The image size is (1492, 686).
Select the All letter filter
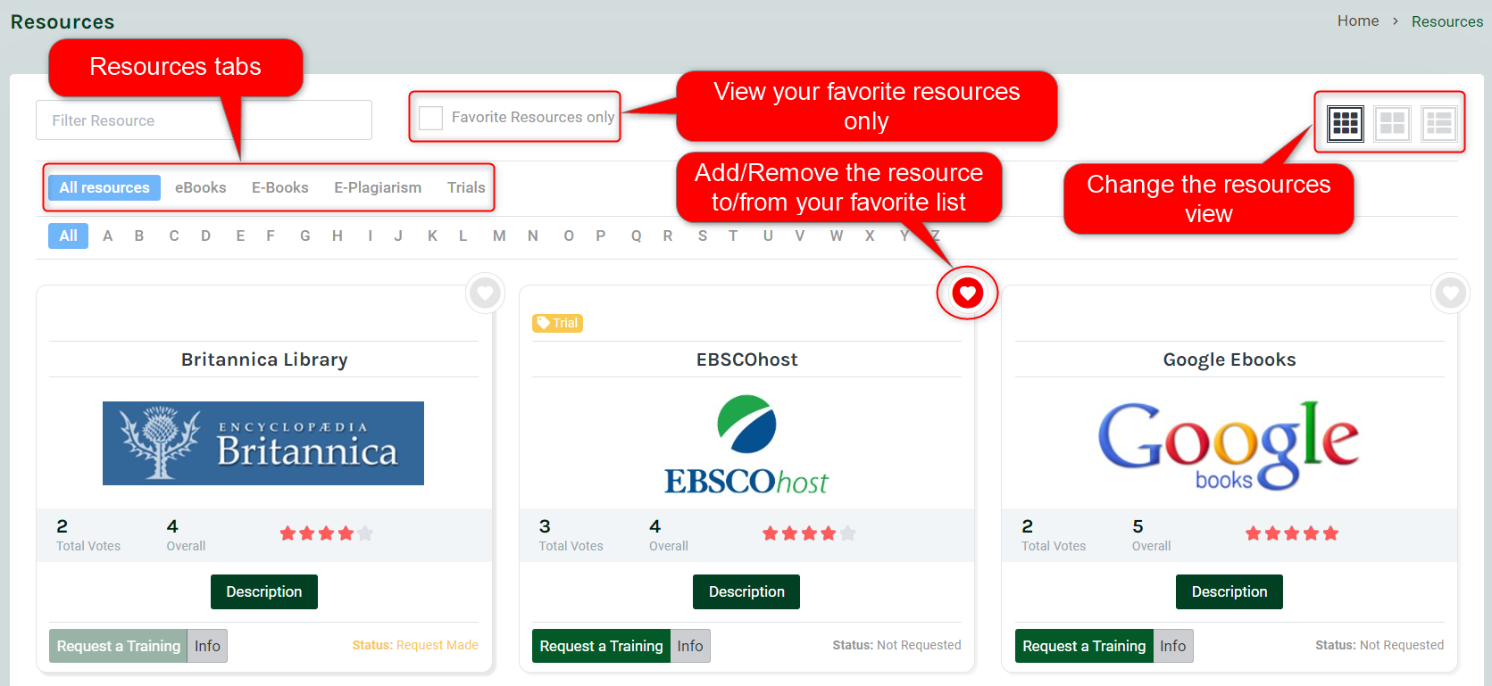pyautogui.click(x=69, y=236)
